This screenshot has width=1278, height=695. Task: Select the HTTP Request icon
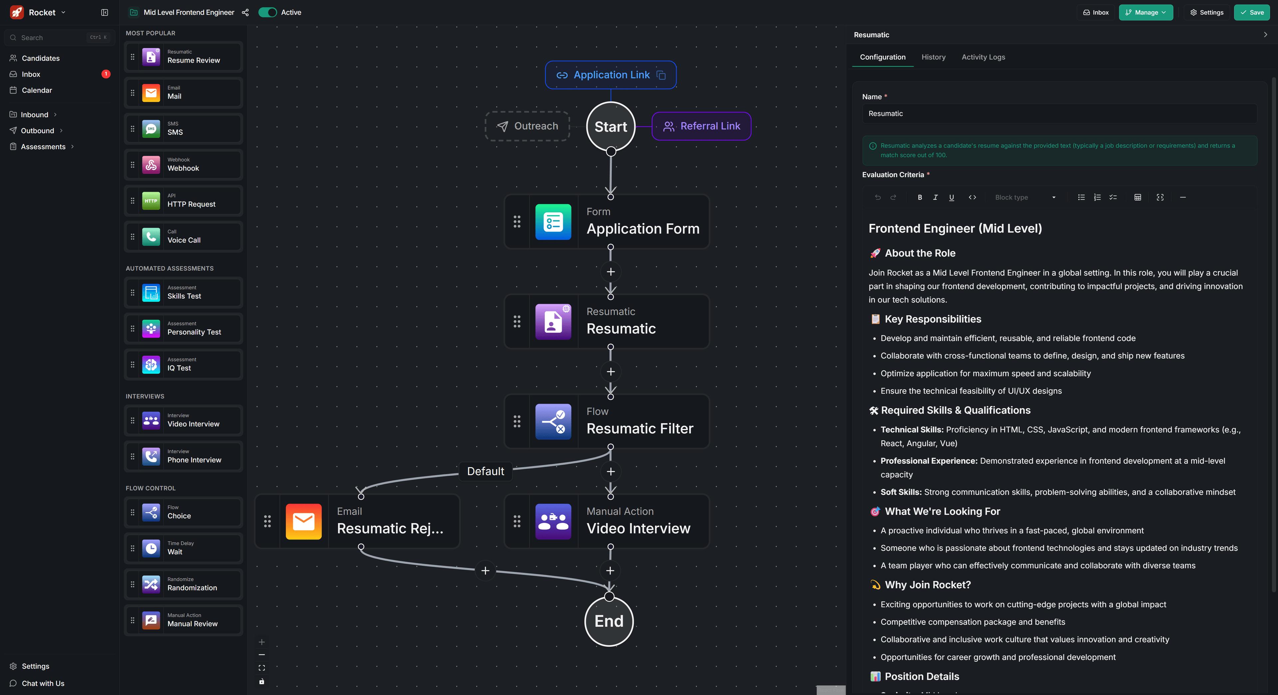point(151,200)
